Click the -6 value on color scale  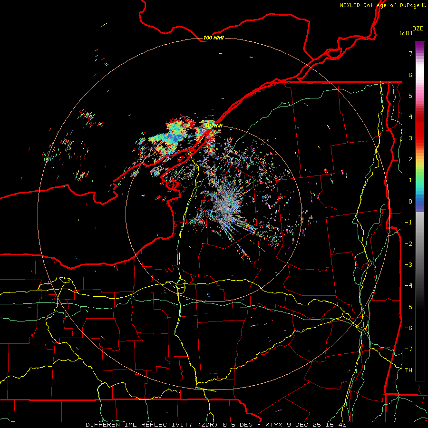point(409,328)
